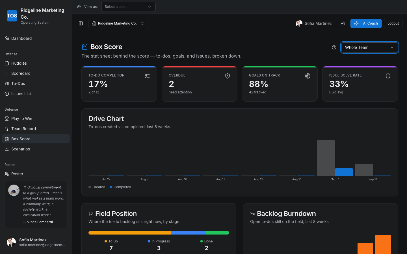Viewport: 407px width, 254px height.
Task: Open Issues List page
Action: 36,94
